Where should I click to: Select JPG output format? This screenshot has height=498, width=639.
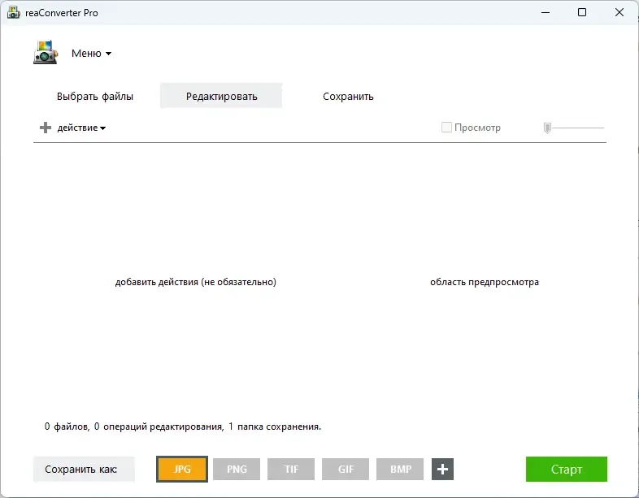(182, 469)
